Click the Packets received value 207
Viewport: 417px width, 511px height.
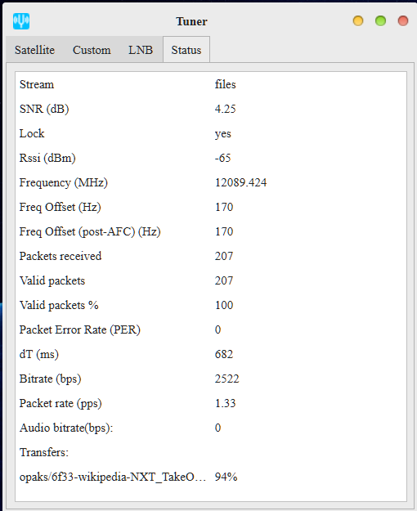point(224,256)
